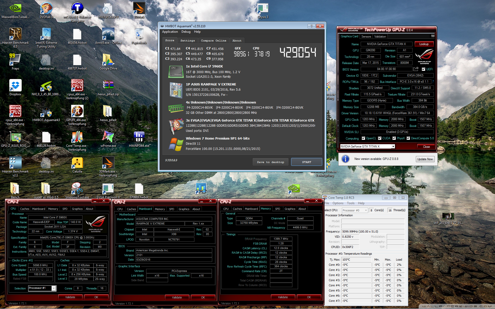The image size is (495, 309).
Task: Open the Validation tab in GPU-Z
Action: pyautogui.click(x=380, y=37)
